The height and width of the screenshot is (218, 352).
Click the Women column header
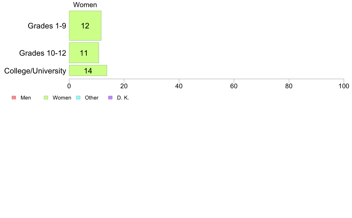pos(85,5)
